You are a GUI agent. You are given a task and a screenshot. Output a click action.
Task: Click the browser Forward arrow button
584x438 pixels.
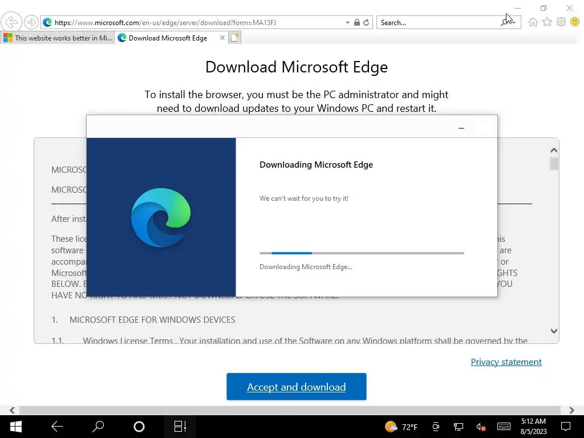click(31, 22)
